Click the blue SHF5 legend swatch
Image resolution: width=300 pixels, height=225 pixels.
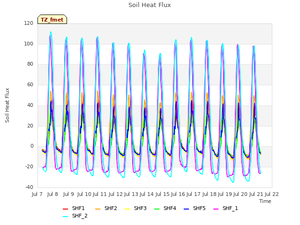(187, 209)
